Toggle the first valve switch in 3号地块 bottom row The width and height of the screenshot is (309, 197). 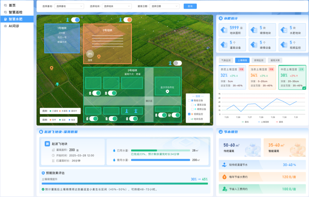tap(94, 119)
